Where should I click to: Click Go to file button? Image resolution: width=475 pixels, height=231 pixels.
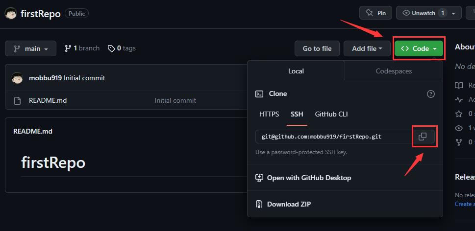(x=317, y=48)
